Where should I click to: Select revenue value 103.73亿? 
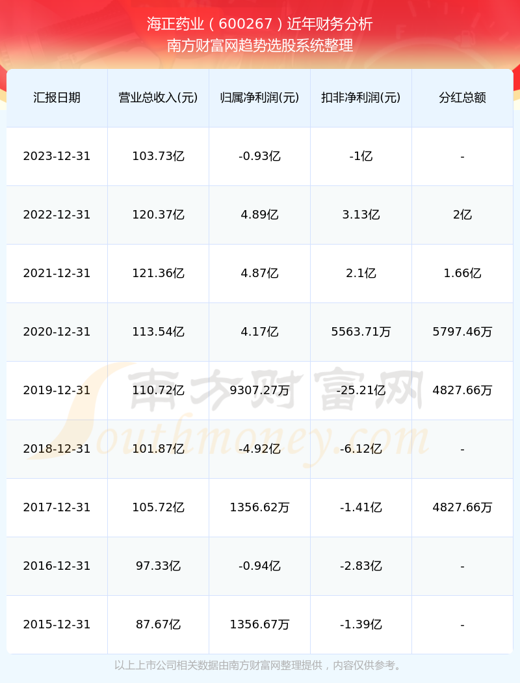click(x=159, y=156)
